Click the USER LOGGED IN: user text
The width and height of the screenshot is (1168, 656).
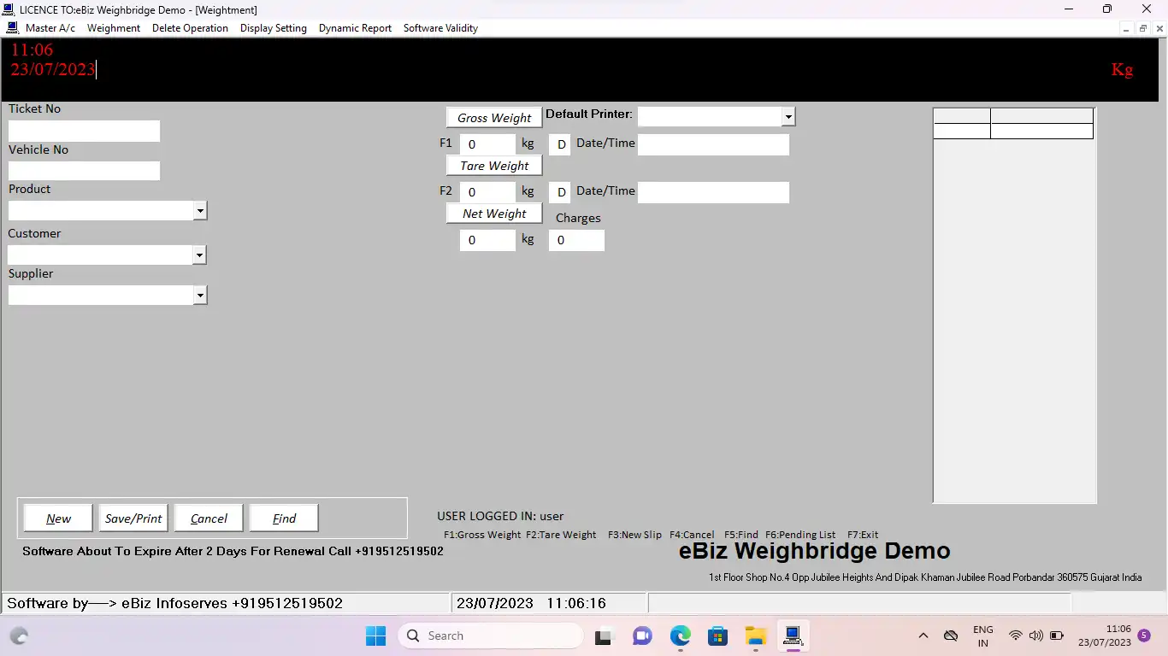(x=500, y=516)
